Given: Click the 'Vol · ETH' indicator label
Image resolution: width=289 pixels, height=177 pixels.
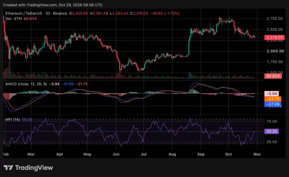Looking at the screenshot, I should click(x=14, y=19).
